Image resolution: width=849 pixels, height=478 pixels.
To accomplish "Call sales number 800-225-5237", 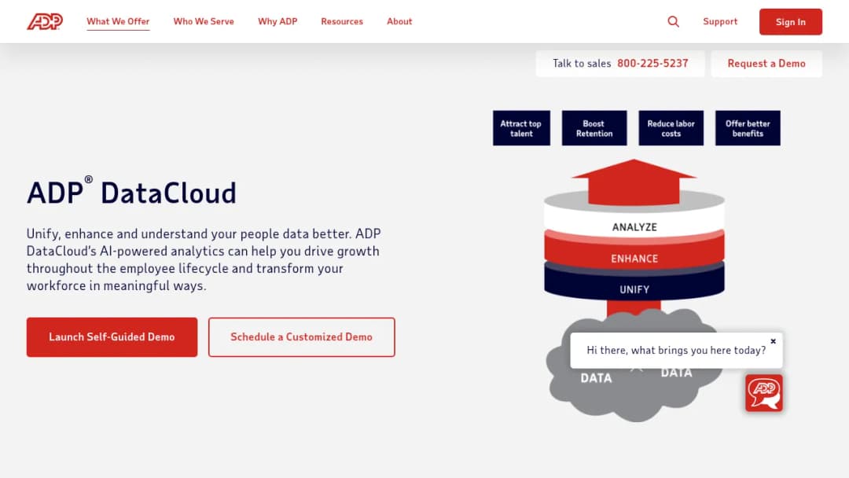I will (x=652, y=64).
